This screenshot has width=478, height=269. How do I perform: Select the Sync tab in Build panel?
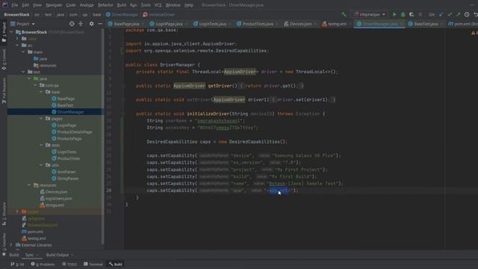[x=30, y=255]
